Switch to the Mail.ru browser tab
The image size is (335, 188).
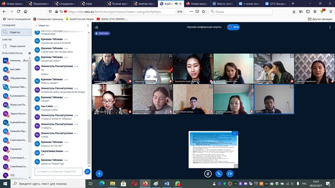point(225,4)
